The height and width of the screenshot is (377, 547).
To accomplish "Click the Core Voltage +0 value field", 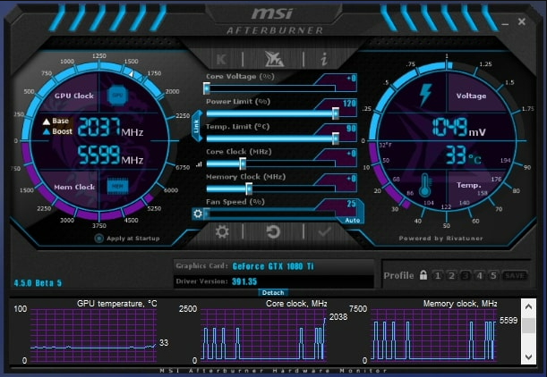I will pos(341,79).
